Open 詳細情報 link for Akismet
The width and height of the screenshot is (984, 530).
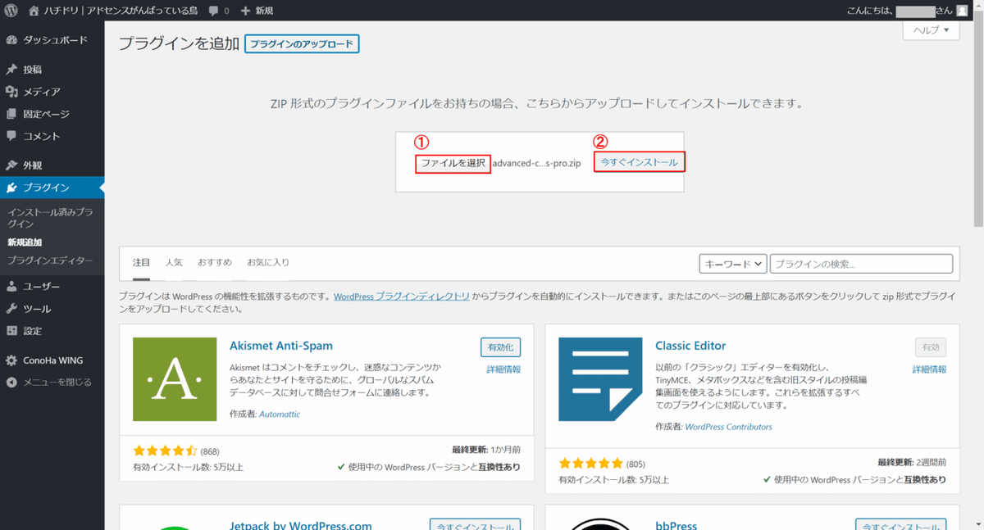tap(503, 369)
